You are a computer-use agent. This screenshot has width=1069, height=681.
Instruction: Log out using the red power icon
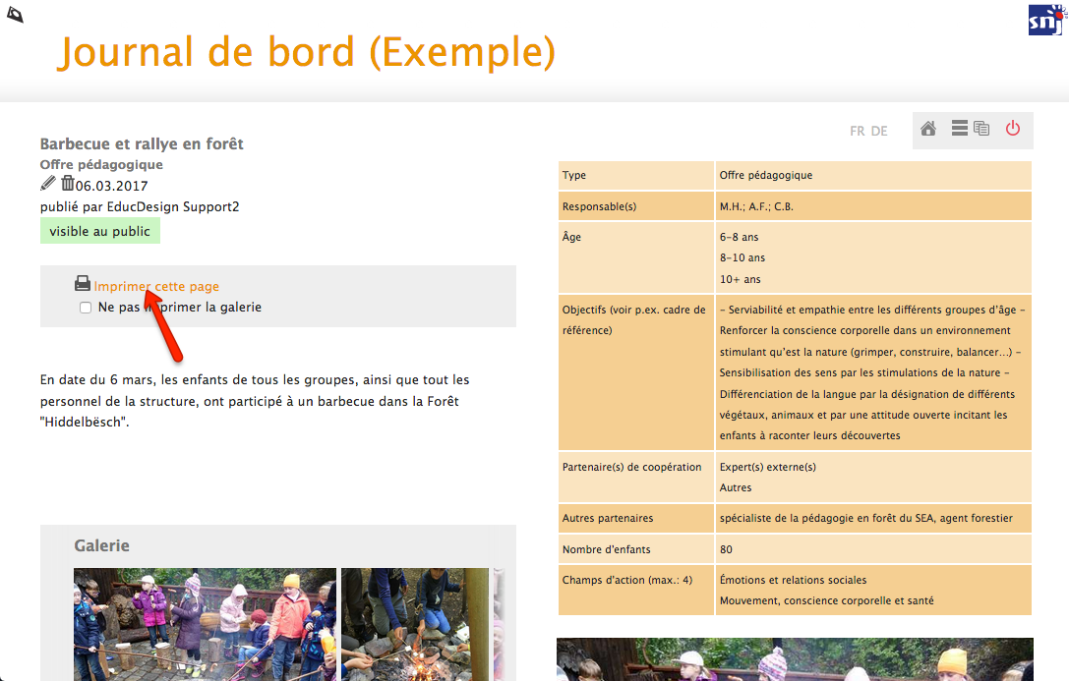pos(1013,129)
